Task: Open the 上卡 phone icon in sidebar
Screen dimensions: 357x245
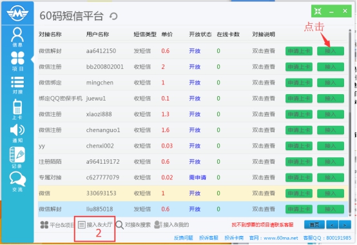Action: tap(17, 109)
